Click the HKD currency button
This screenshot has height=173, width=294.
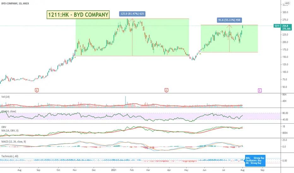pos(287,3)
